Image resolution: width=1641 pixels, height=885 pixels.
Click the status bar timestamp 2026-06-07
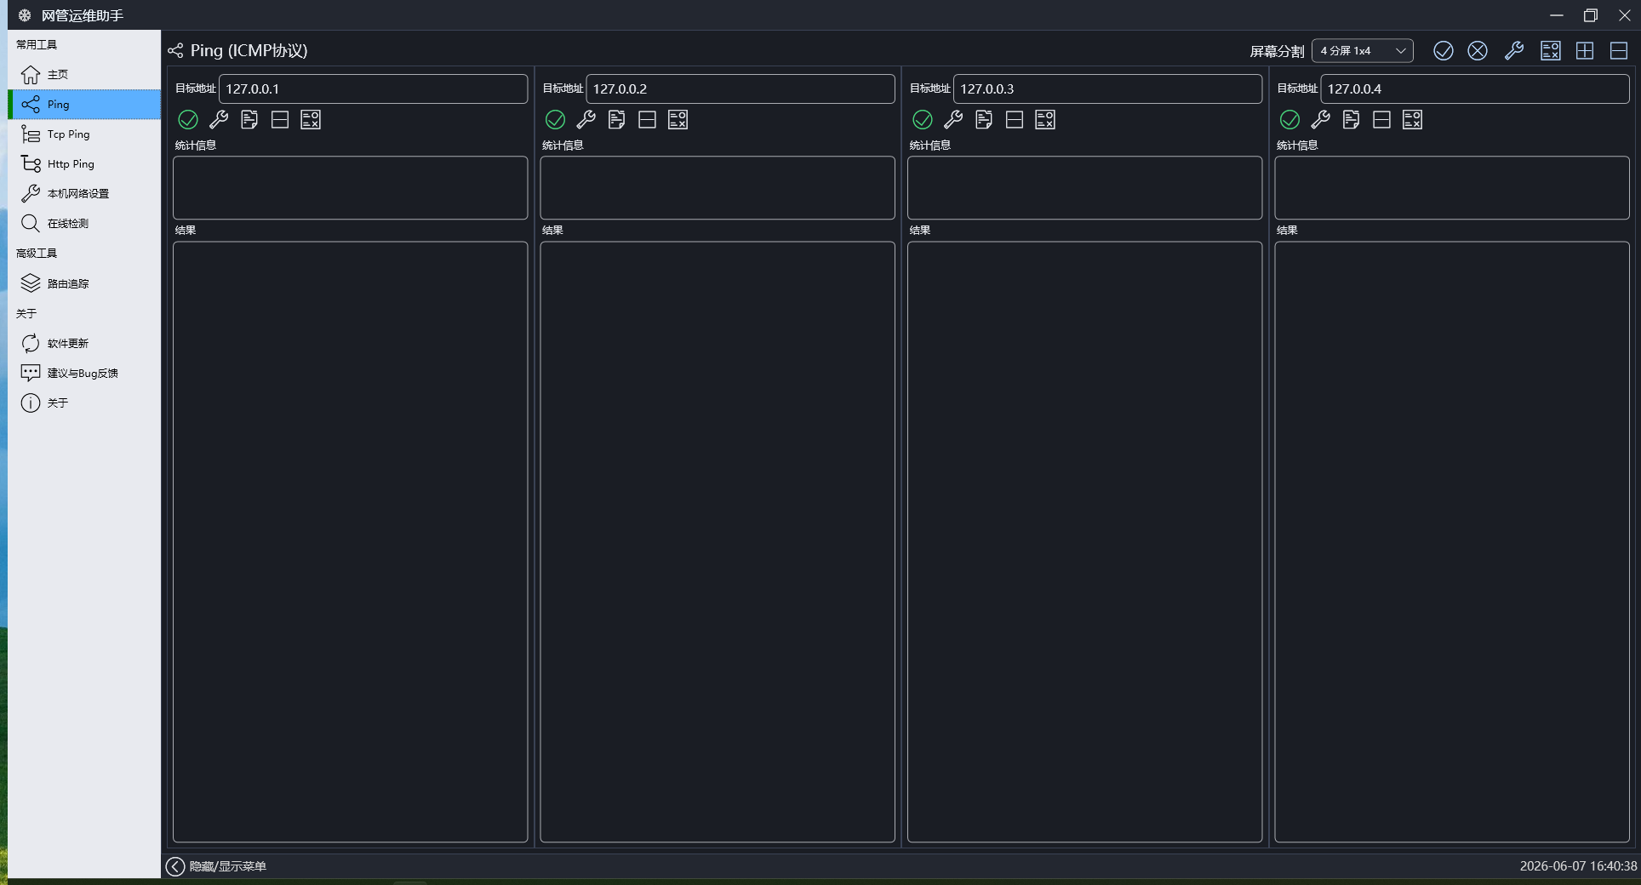1579,866
